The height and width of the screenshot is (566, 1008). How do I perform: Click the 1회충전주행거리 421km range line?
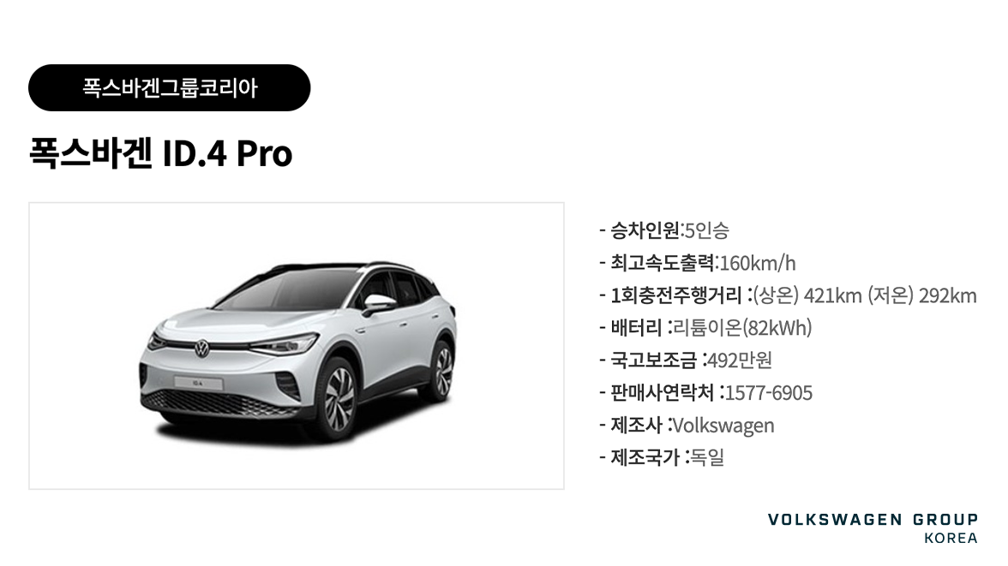(789, 295)
